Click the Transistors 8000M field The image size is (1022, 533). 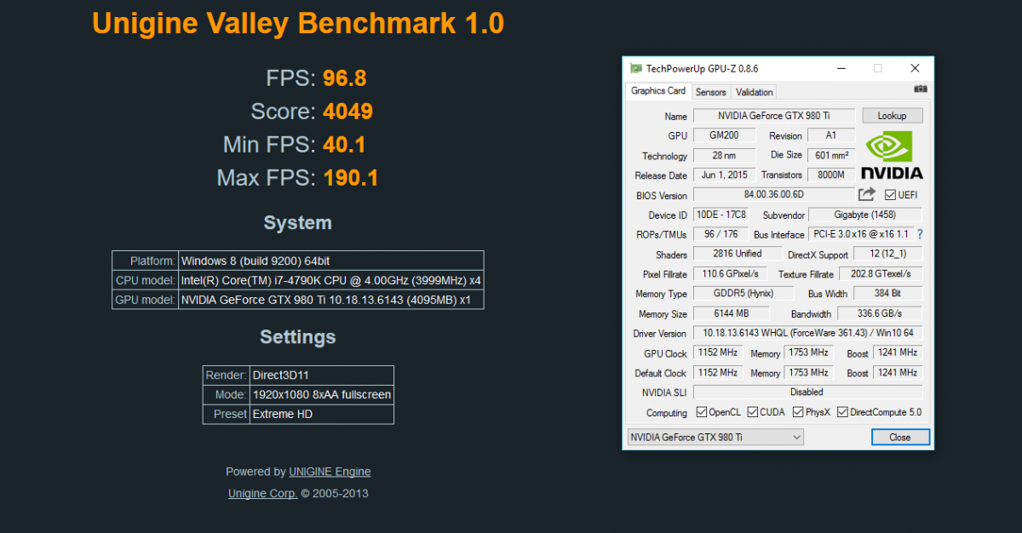point(830,175)
